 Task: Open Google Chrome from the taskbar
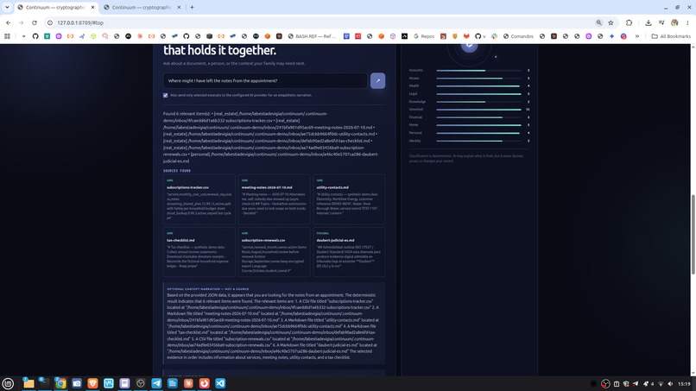(x=60, y=383)
